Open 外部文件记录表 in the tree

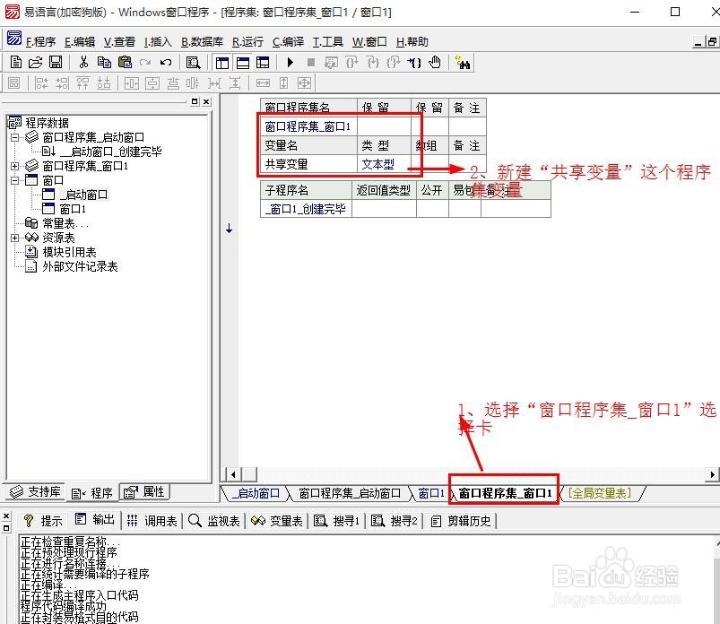pyautogui.click(x=80, y=267)
